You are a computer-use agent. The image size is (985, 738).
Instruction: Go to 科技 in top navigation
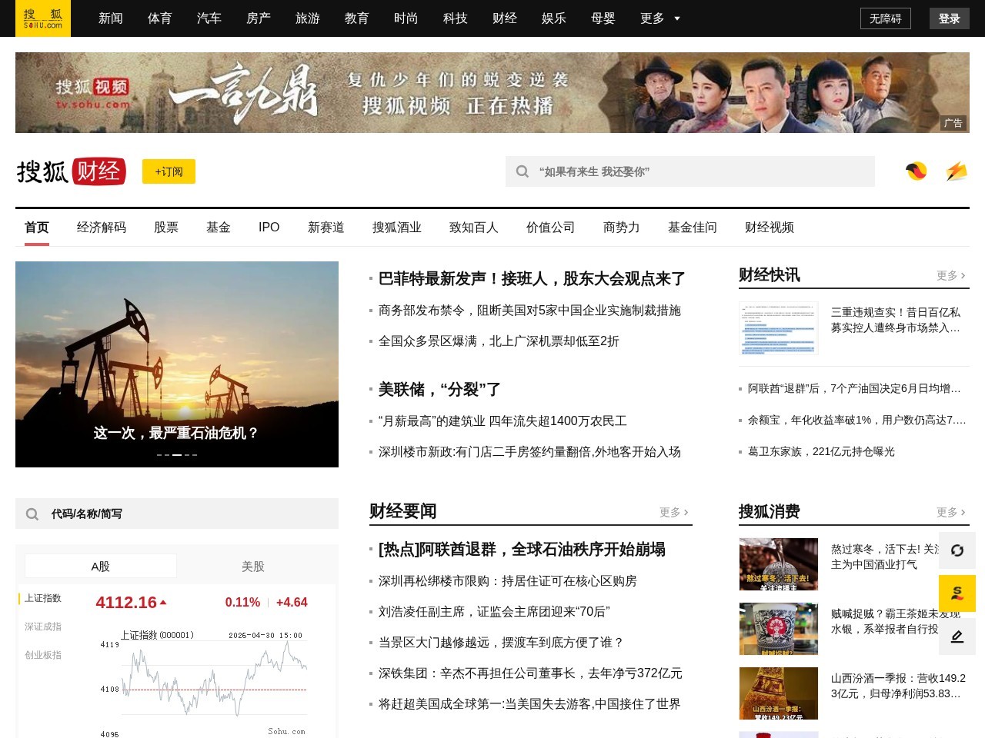(456, 18)
